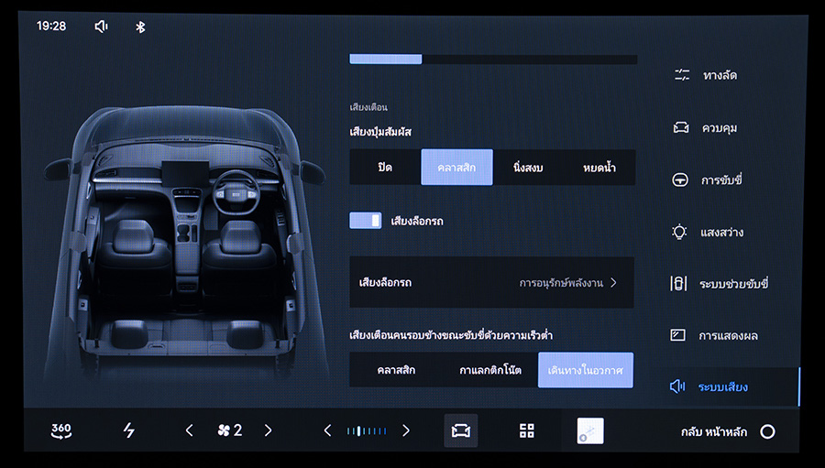
Task: Select หยดน้ำ touch sound option
Action: pyautogui.click(x=599, y=168)
